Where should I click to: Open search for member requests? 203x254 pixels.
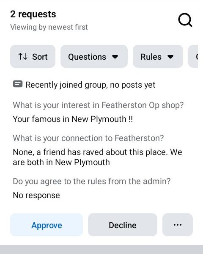pyautogui.click(x=185, y=20)
